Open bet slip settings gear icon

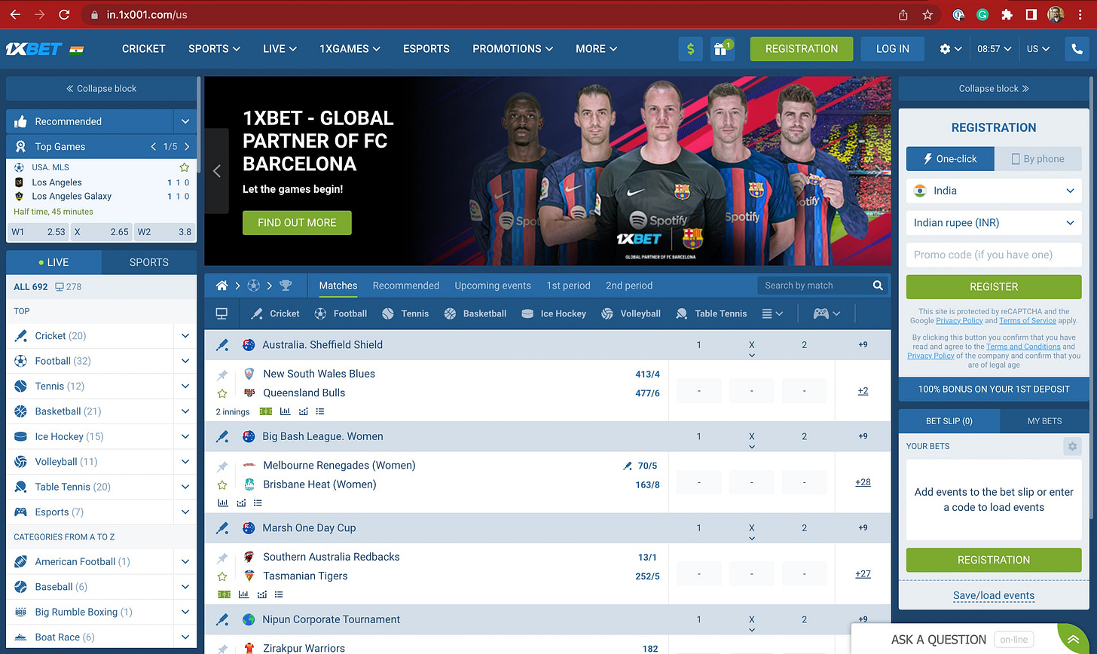[1072, 446]
